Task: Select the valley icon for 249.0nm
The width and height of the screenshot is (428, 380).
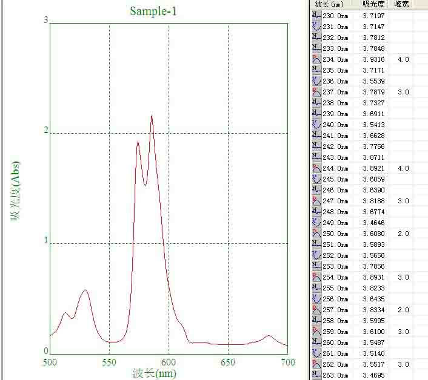Action: click(x=316, y=223)
